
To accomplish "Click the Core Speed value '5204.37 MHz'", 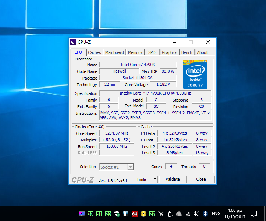I will [117, 133].
